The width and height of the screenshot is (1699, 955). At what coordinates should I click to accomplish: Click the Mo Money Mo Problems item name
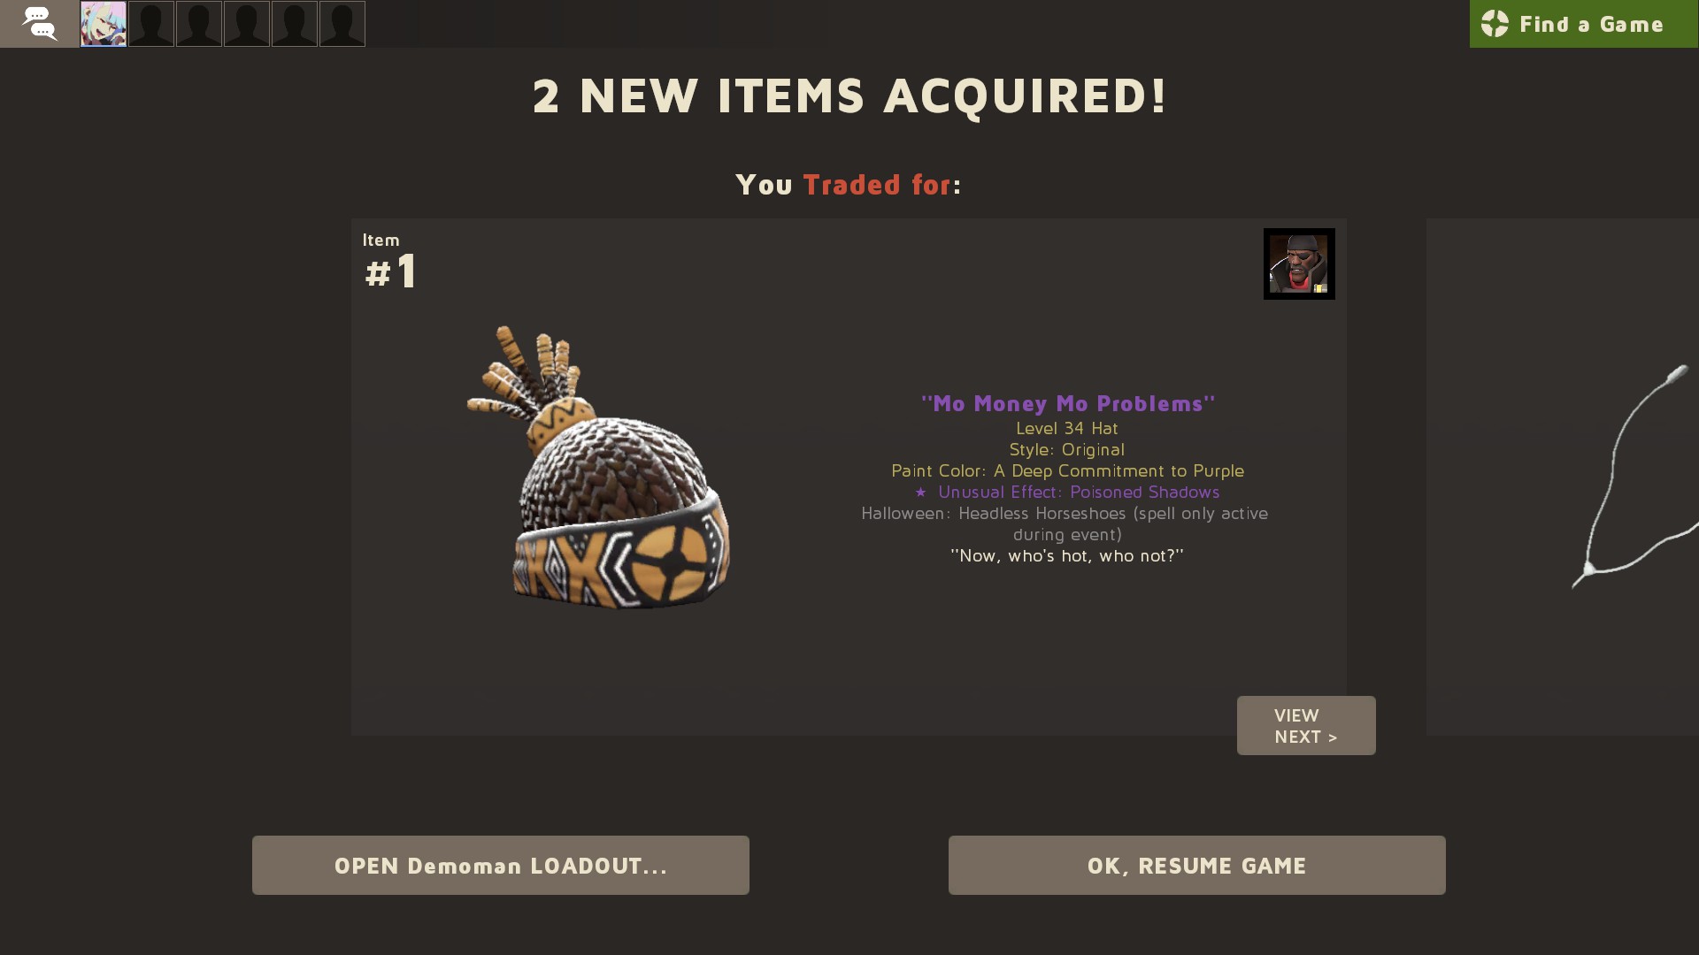(x=1068, y=403)
